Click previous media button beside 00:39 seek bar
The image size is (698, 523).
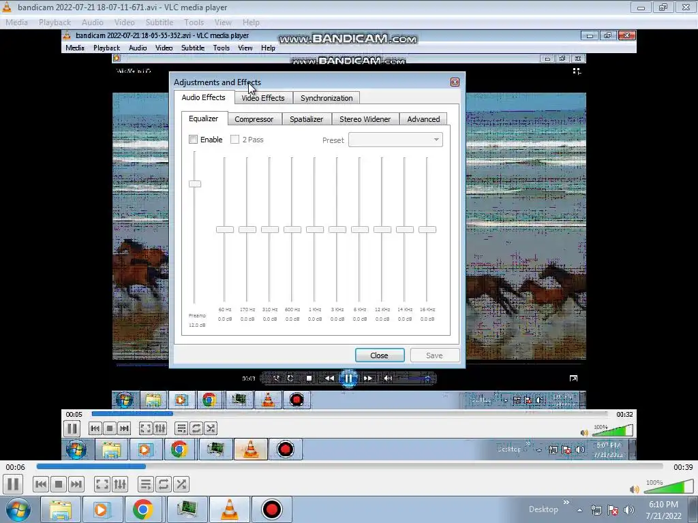(x=40, y=484)
